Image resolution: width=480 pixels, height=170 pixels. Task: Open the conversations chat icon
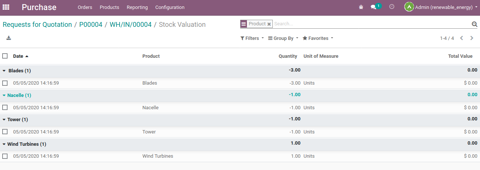point(373,7)
